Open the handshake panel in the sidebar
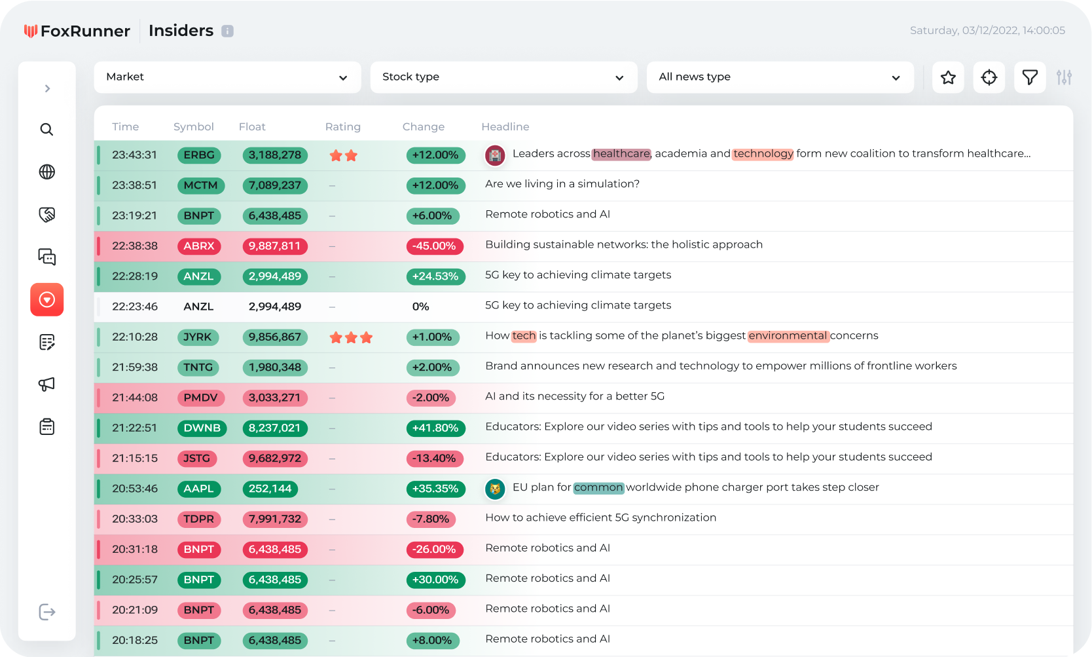Screen dimensions: 1092x657 pyautogui.click(x=46, y=214)
